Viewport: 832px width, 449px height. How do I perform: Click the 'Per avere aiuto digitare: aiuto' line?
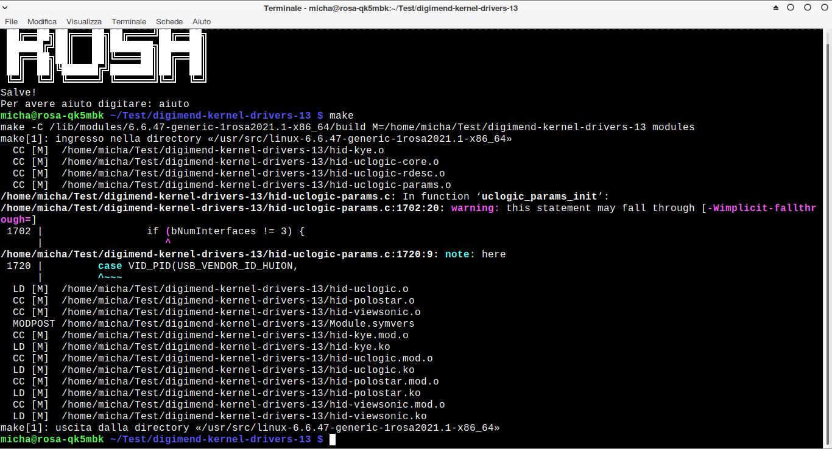click(95, 104)
